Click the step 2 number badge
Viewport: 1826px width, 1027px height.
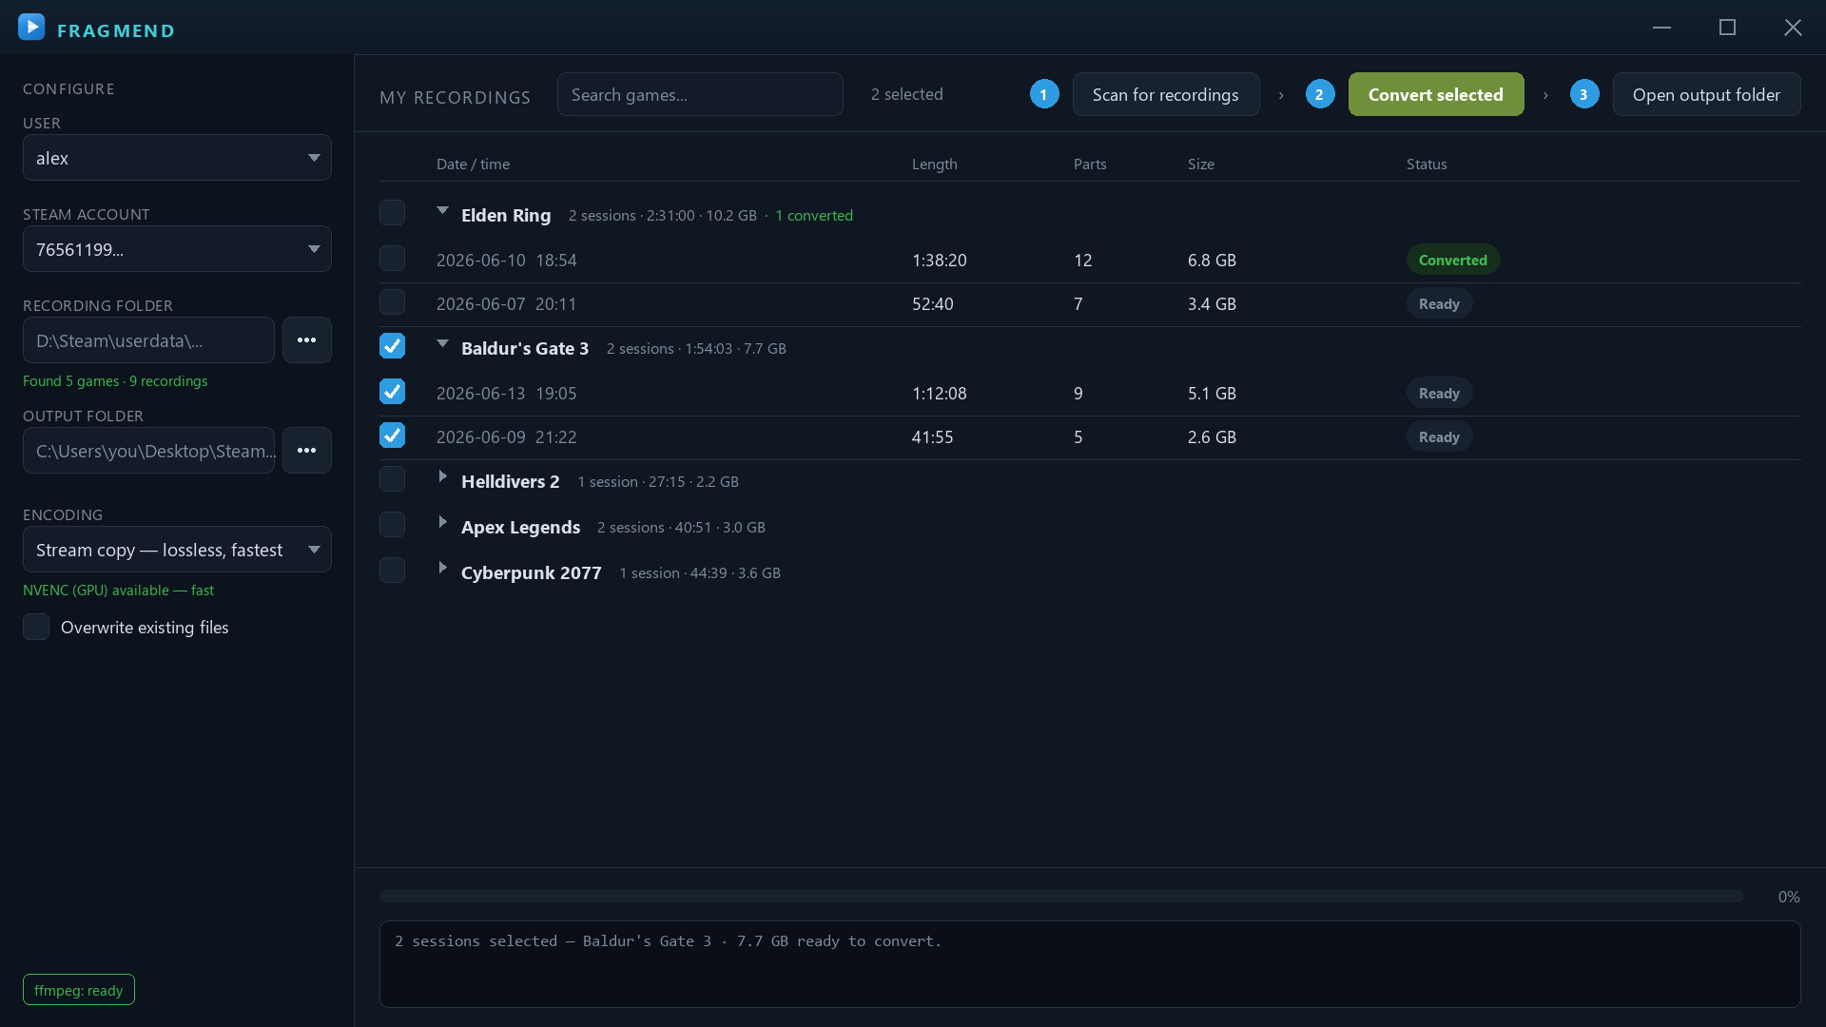click(1319, 94)
